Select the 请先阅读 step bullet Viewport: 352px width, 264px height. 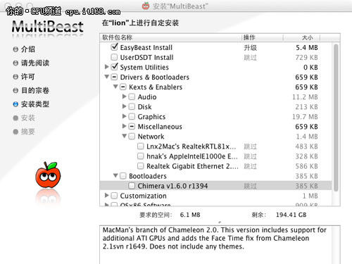click(15, 63)
